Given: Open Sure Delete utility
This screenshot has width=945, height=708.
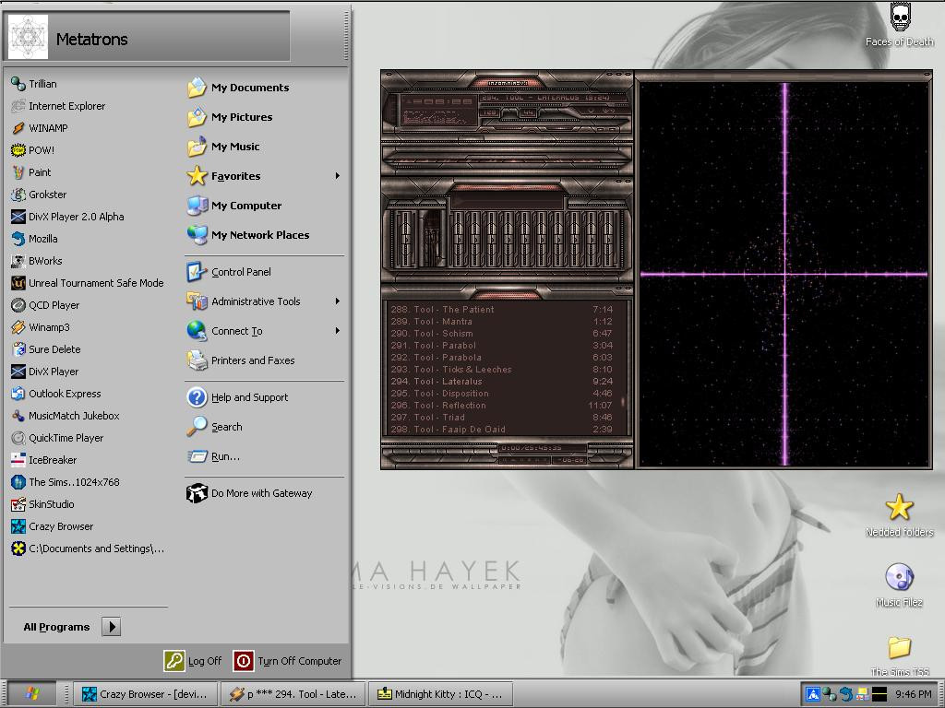Looking at the screenshot, I should [x=46, y=349].
